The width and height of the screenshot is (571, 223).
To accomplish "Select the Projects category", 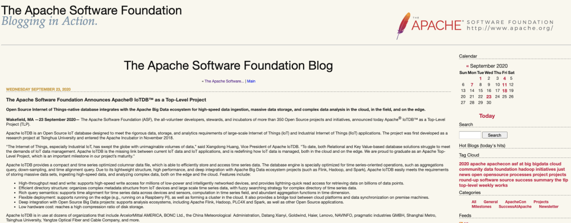I will point(541,202).
